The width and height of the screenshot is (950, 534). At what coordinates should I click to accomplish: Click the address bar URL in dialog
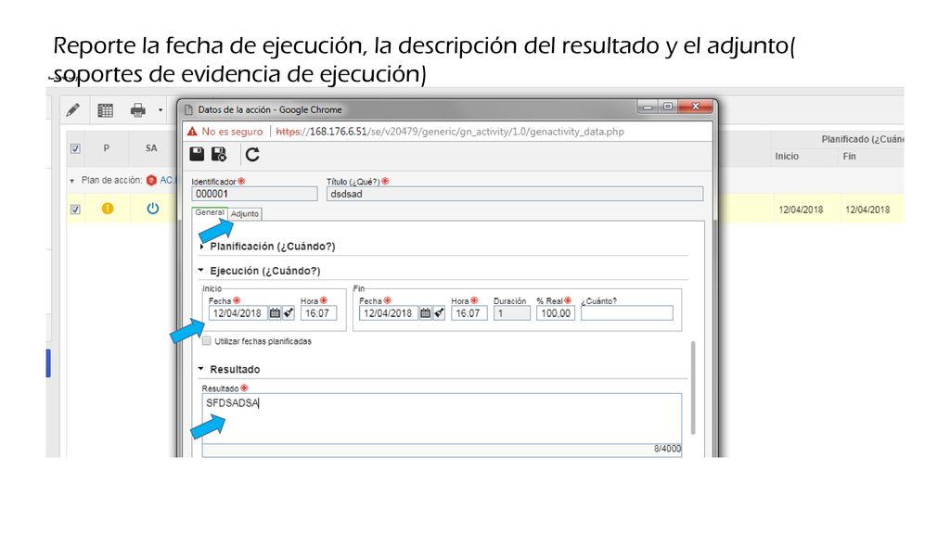pos(450,132)
